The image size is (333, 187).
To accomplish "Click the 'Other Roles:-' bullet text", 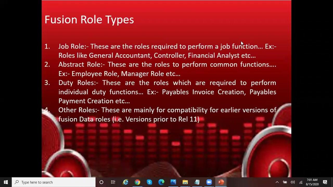I will coord(79,110).
